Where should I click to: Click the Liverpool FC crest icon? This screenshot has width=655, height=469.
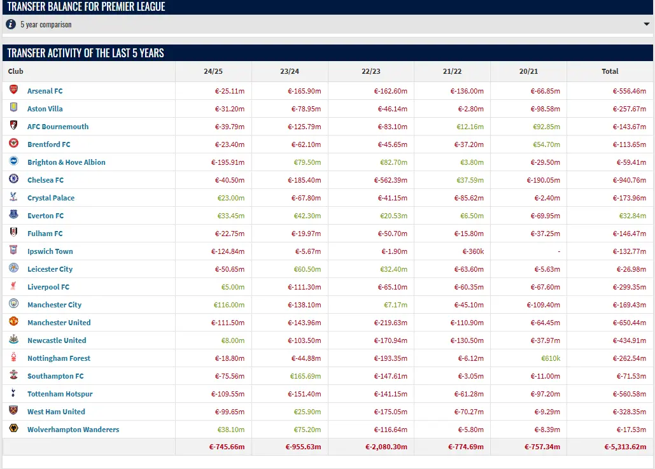tap(13, 286)
